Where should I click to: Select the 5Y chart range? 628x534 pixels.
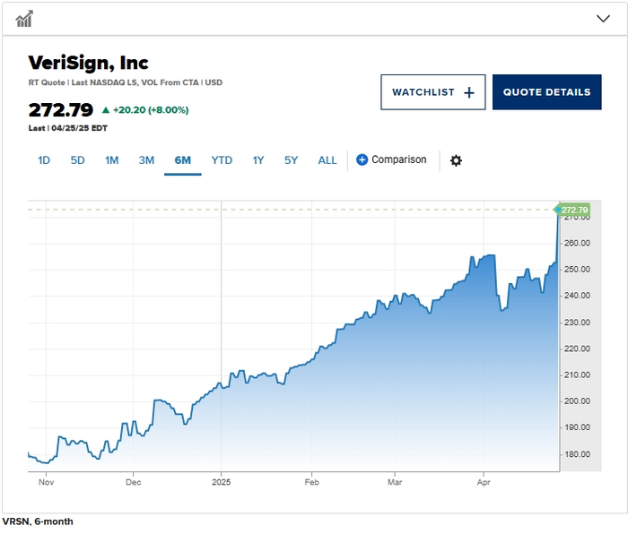tap(291, 160)
